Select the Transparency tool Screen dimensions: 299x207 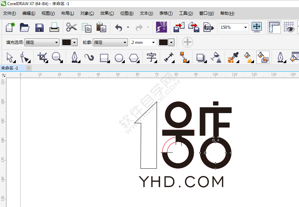coord(216,58)
